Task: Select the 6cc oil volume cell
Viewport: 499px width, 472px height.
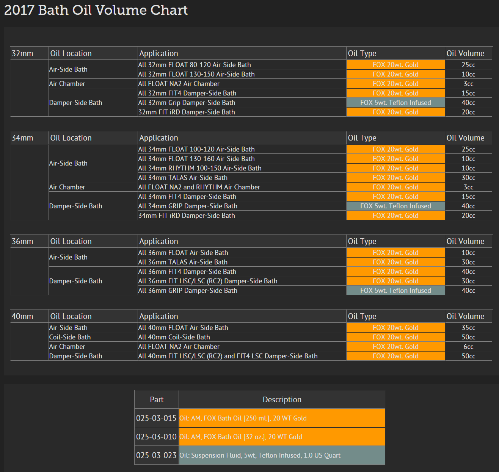Action: (x=468, y=347)
